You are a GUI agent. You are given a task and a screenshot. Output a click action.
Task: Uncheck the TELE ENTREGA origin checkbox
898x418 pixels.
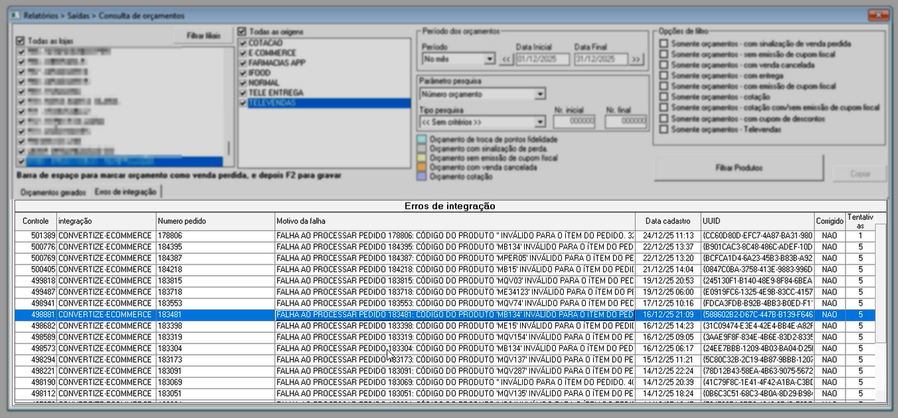click(x=244, y=92)
